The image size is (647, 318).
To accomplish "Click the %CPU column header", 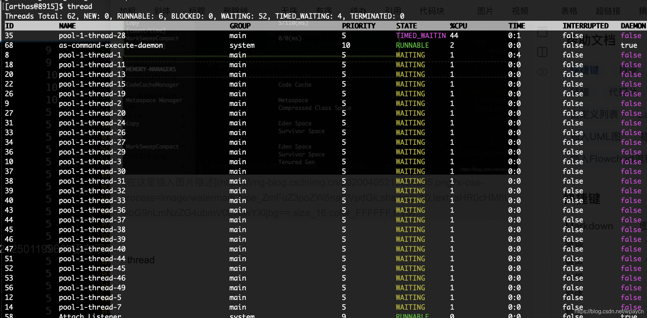I will tap(458, 26).
